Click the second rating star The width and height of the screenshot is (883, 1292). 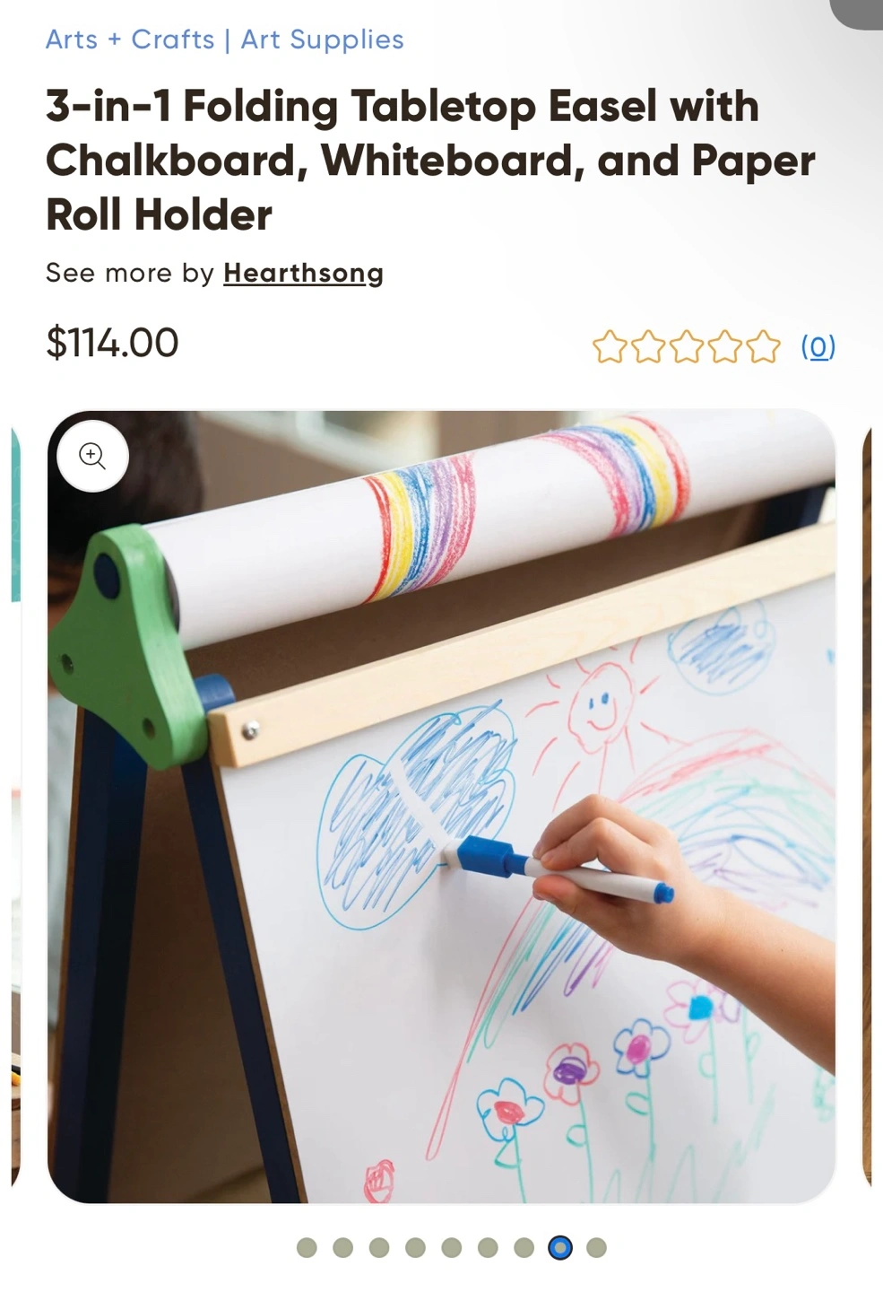pyautogui.click(x=648, y=346)
